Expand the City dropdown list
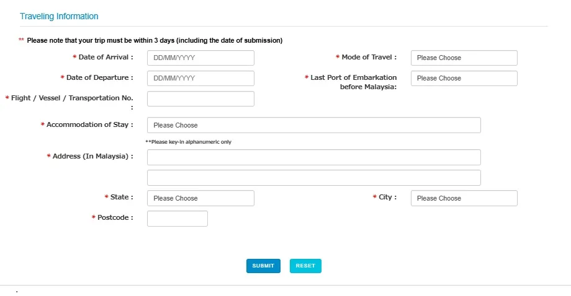The width and height of the screenshot is (571, 296). tap(464, 198)
